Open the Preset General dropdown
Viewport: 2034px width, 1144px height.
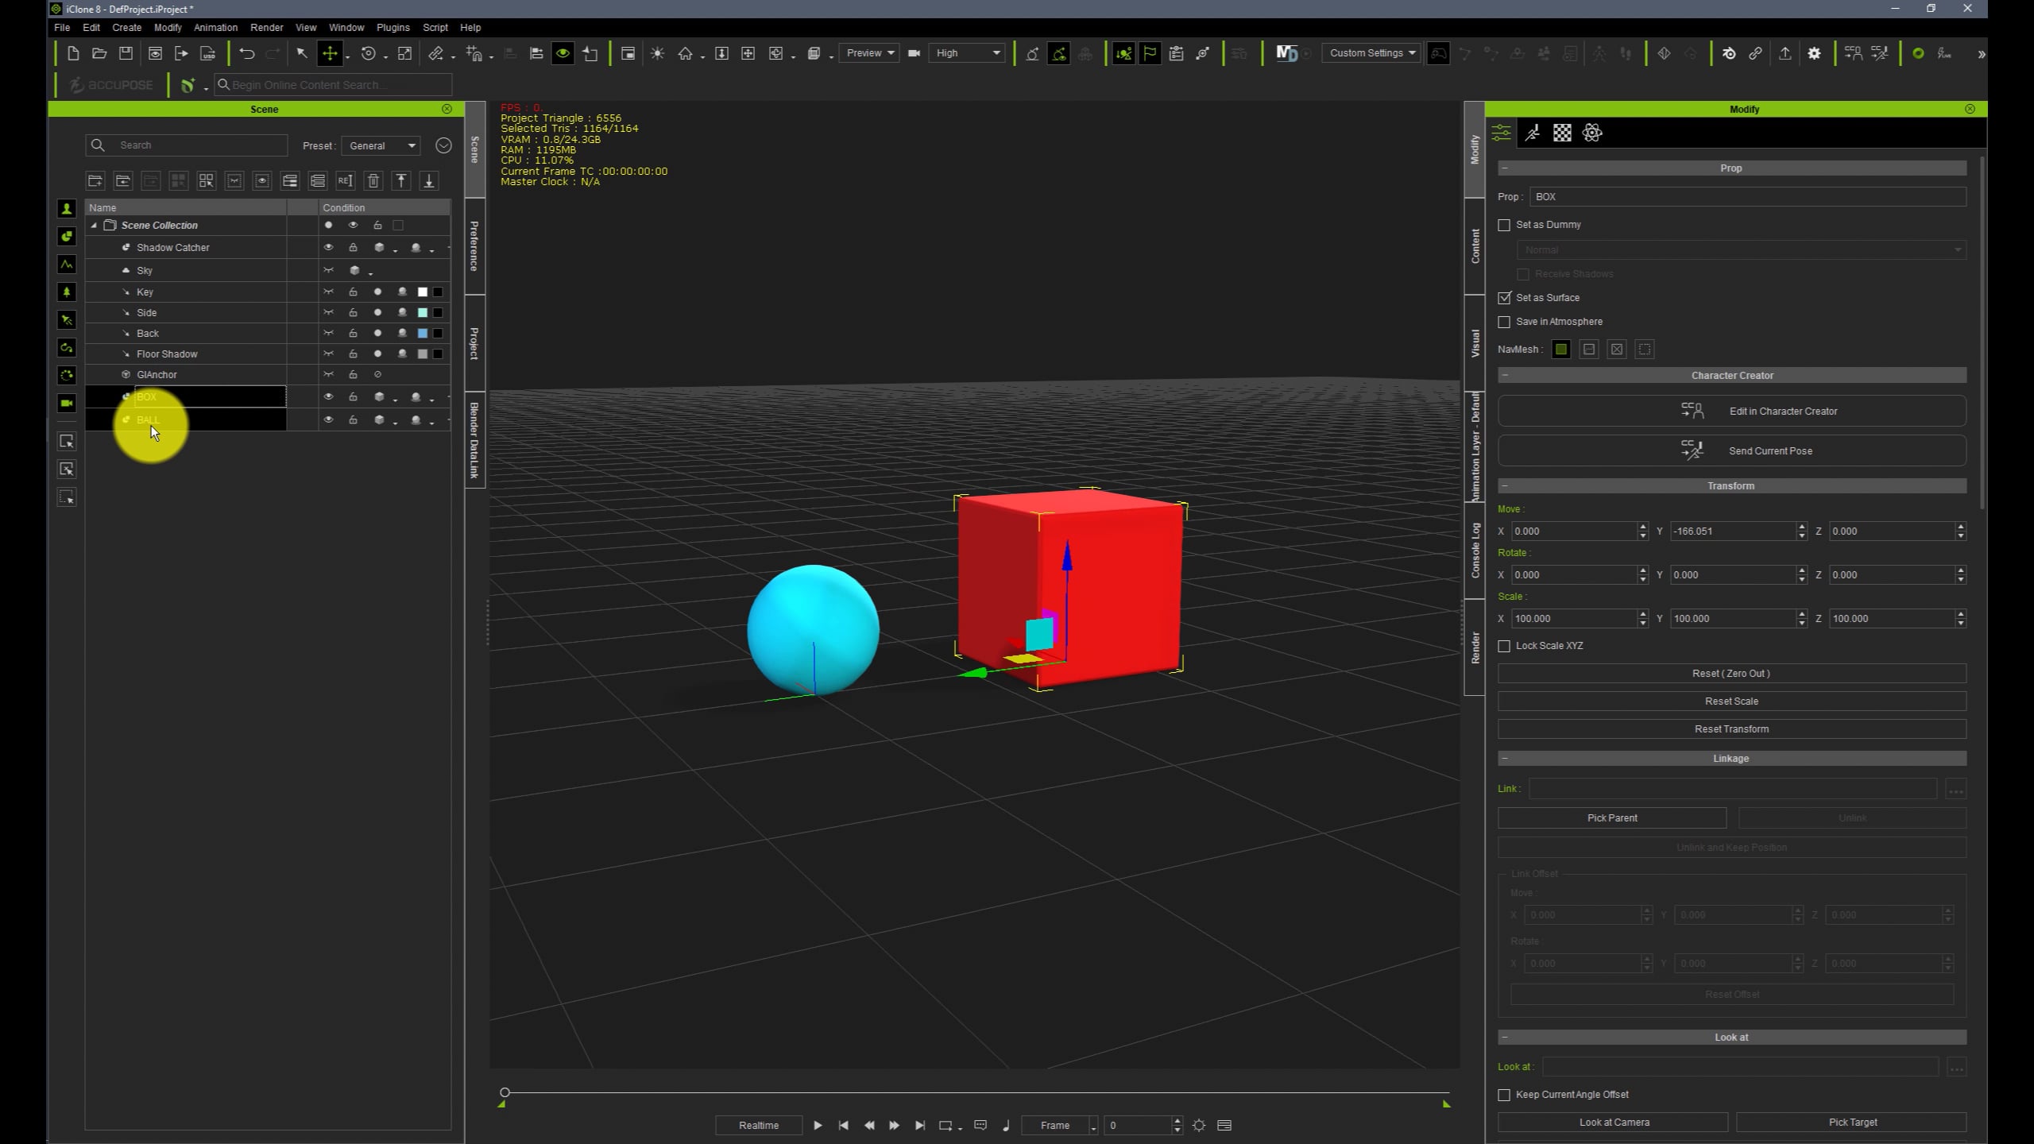pos(382,145)
